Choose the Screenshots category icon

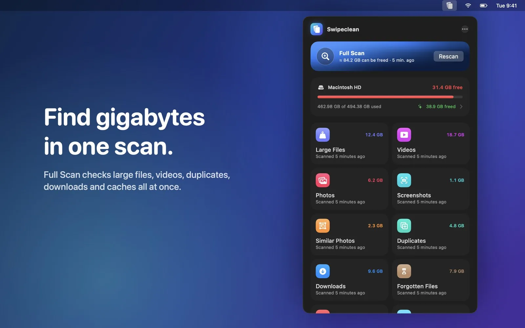point(404,180)
